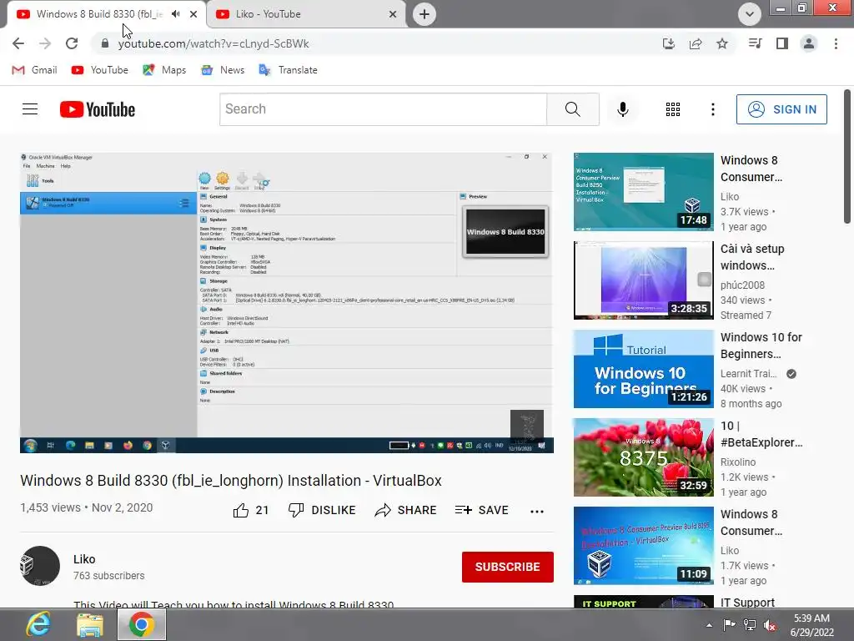Open the News bookmark
854x641 pixels.
click(x=222, y=70)
